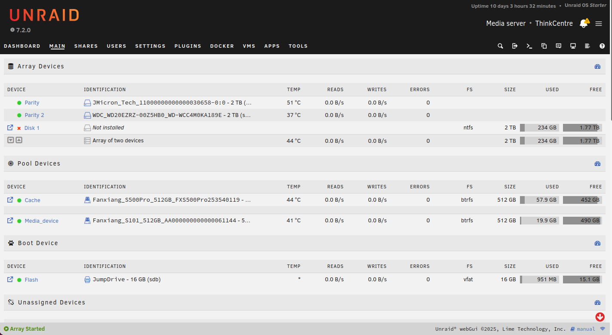Open the hamburger menu in the header
The width and height of the screenshot is (612, 335).
click(599, 24)
